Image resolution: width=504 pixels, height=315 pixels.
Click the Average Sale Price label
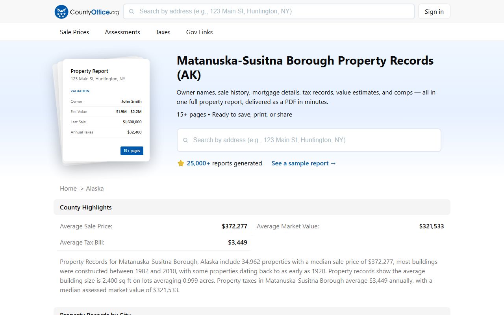click(86, 226)
